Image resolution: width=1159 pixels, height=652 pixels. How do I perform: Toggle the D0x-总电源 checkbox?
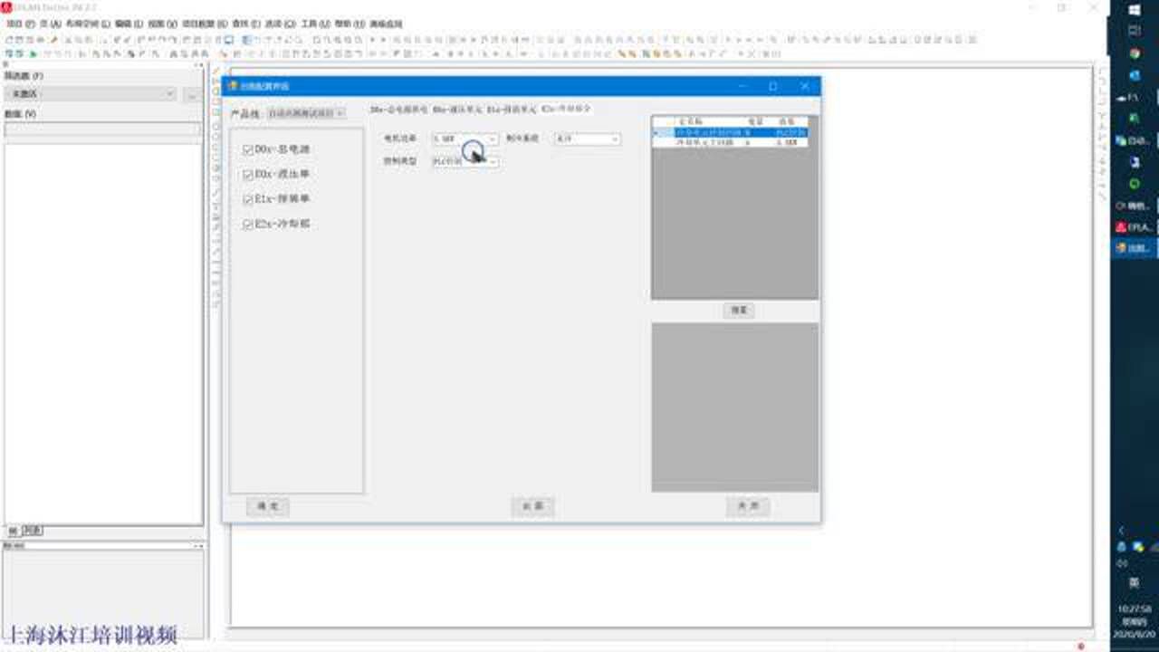coord(247,149)
